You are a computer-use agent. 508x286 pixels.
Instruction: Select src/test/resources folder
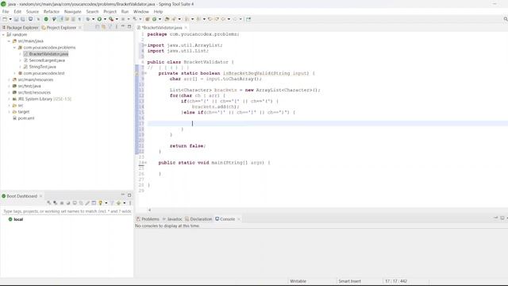pyautogui.click(x=34, y=92)
